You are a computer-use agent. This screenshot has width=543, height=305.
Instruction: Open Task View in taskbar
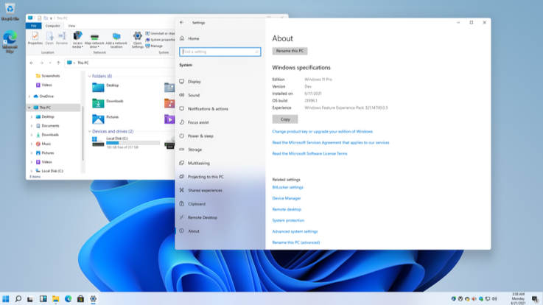[30, 299]
